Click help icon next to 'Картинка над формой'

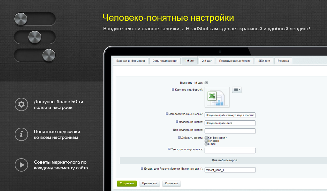[x=173, y=90]
